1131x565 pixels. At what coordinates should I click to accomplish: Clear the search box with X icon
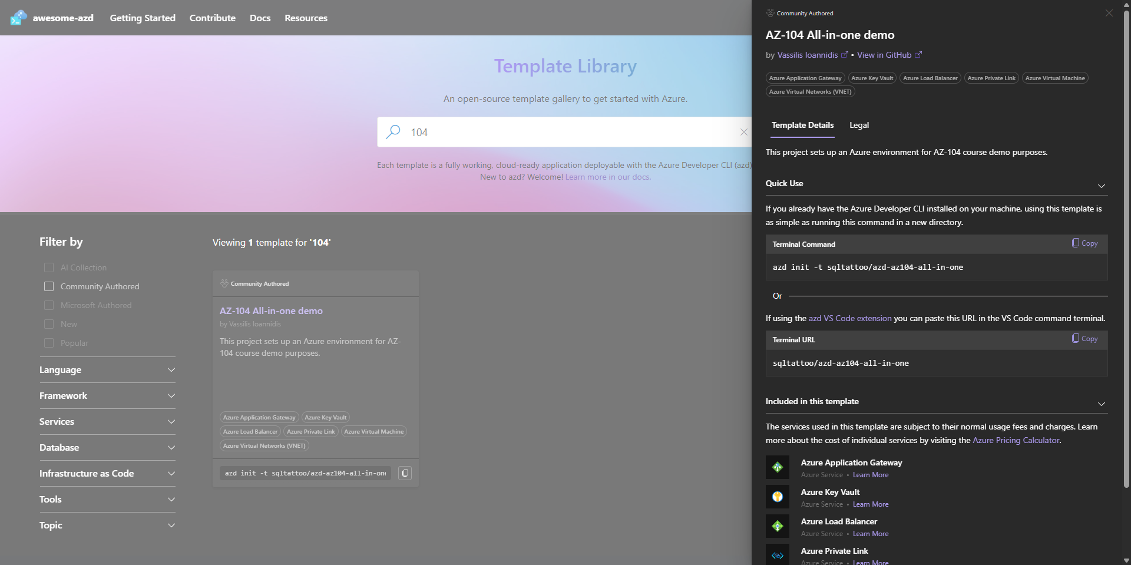(743, 132)
